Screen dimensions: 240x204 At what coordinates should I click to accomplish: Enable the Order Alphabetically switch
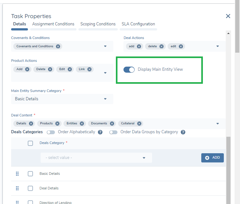tap(51, 132)
